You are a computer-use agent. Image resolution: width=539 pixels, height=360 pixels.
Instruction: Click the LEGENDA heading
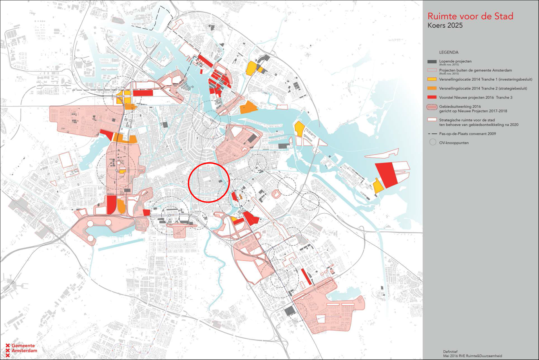click(x=448, y=52)
